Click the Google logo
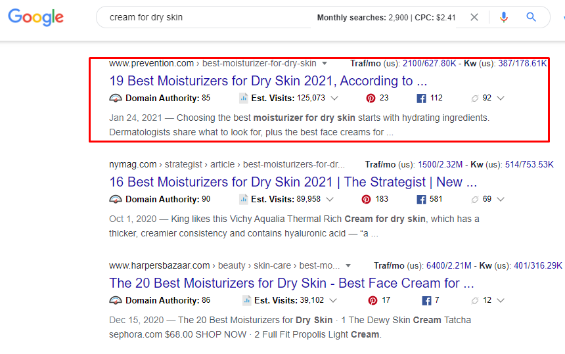This screenshot has width=565, height=354. click(35, 18)
